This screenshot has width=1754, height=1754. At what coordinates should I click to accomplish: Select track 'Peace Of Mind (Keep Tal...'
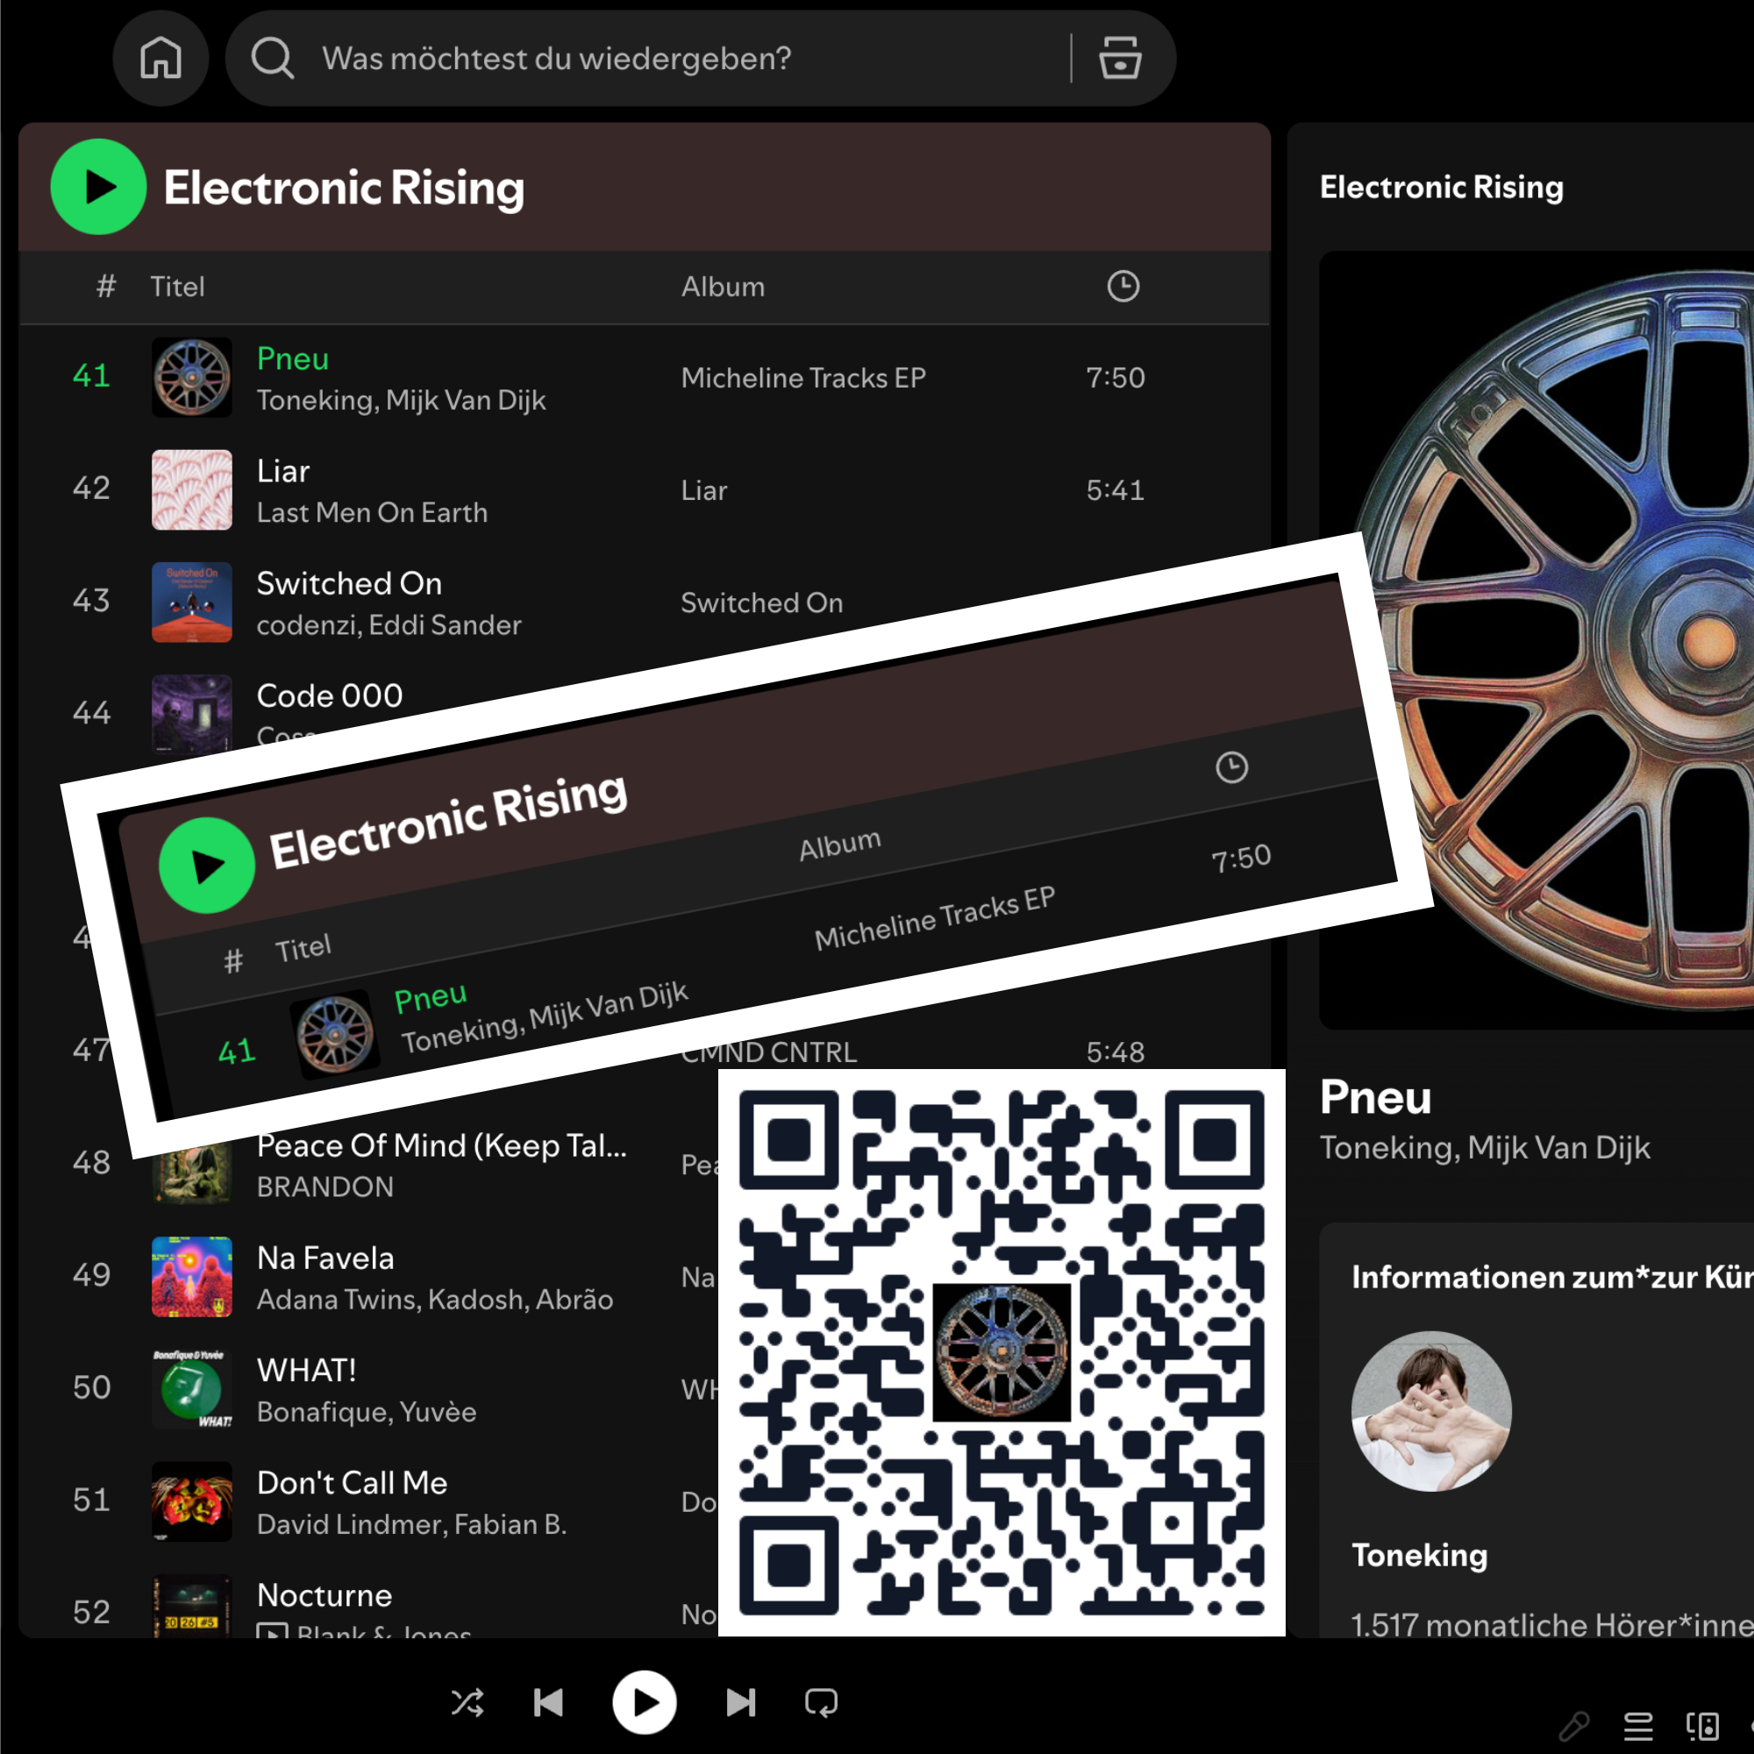[442, 1145]
